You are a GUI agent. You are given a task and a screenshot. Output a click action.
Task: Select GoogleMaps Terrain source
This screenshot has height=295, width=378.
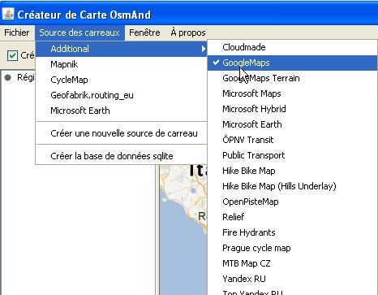pos(292,78)
